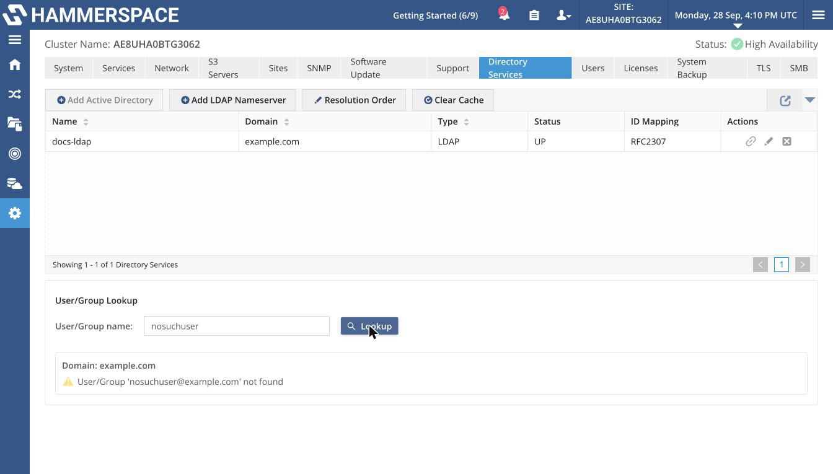
Task: Click the SITE AE8UHA0BTG3062 label
Action: (x=624, y=14)
